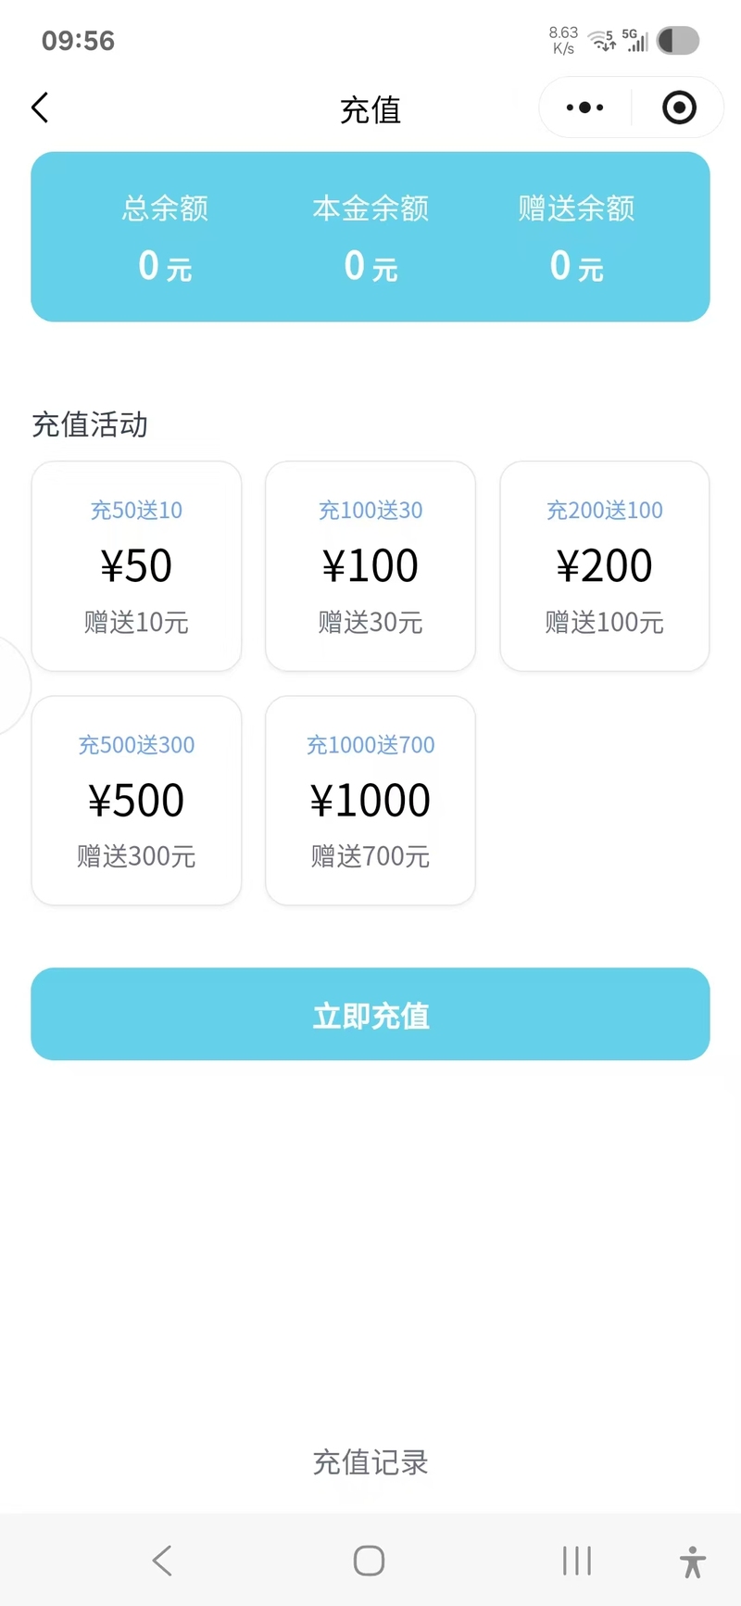Tap the accessibility figure icon
The height and width of the screenshot is (1606, 741).
(x=692, y=1562)
